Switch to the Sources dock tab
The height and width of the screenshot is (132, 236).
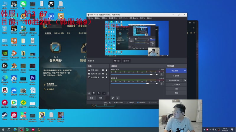point(91,98)
